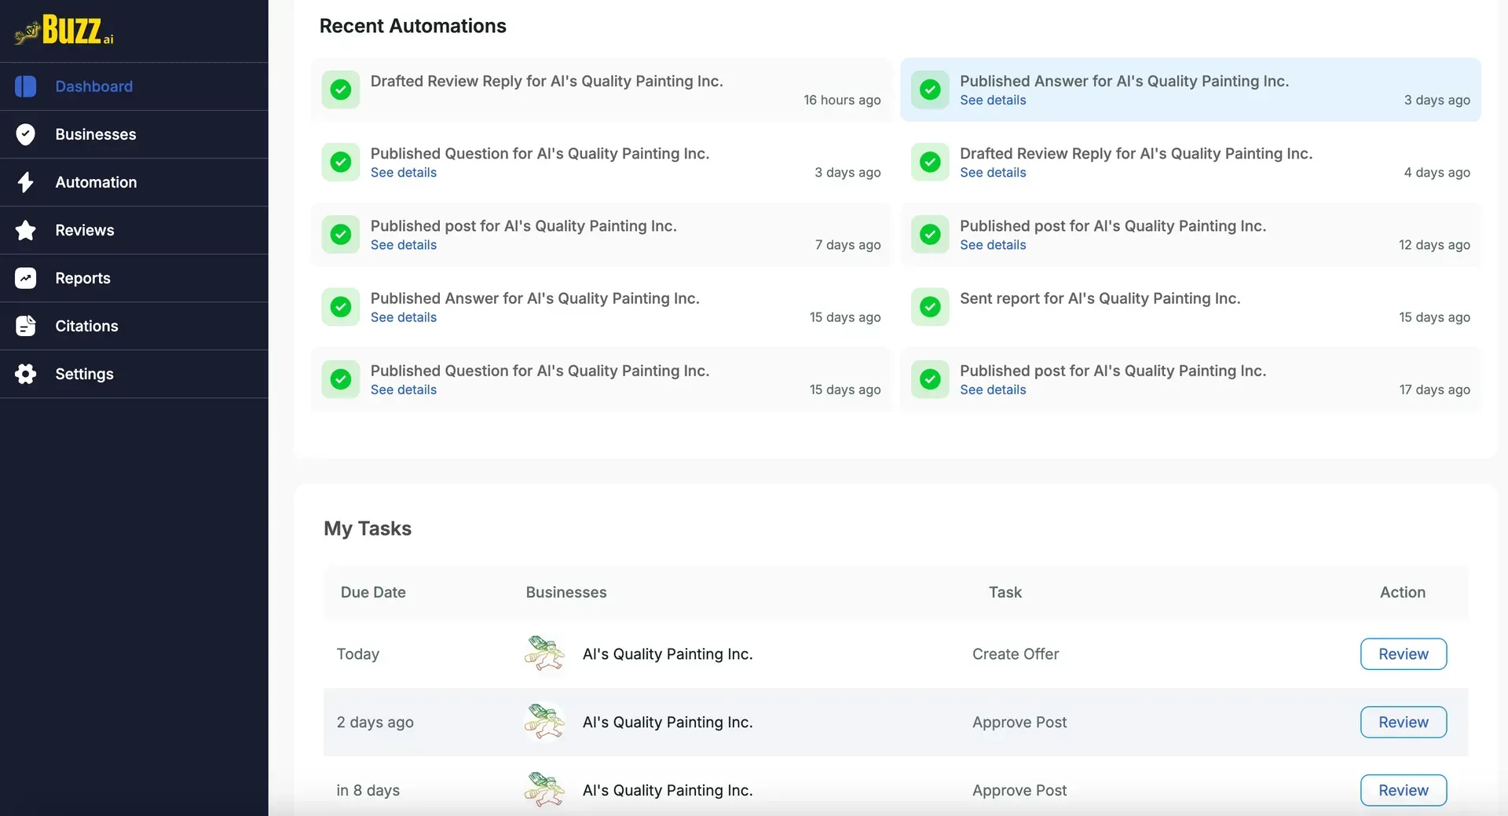Review the Approve Post task due in 8 days
Screen dimensions: 1508x816
coord(1404,790)
